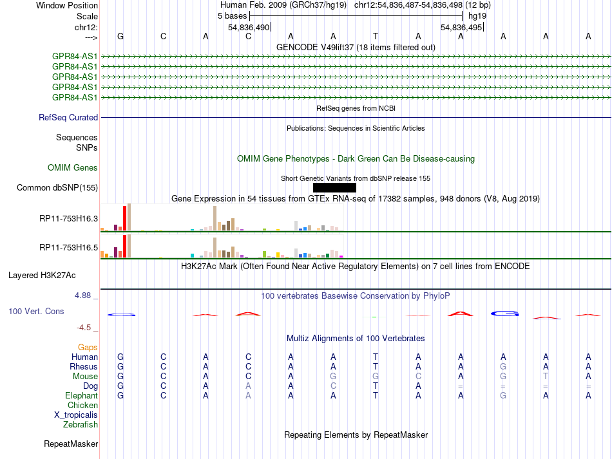Open the RP11-753H16.5 GTEx expression bar chart
Image resolution: width=612 pixels, height=459 pixels.
point(222,246)
